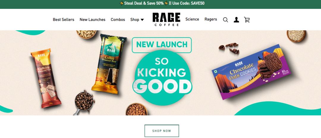The width and height of the screenshot is (321, 138).
Task: Open the user account icon
Action: pyautogui.click(x=236, y=20)
